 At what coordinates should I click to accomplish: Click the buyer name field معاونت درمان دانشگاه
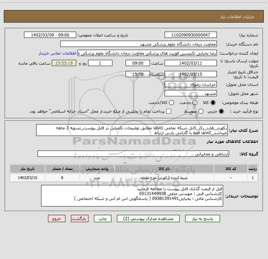pos(139,44)
